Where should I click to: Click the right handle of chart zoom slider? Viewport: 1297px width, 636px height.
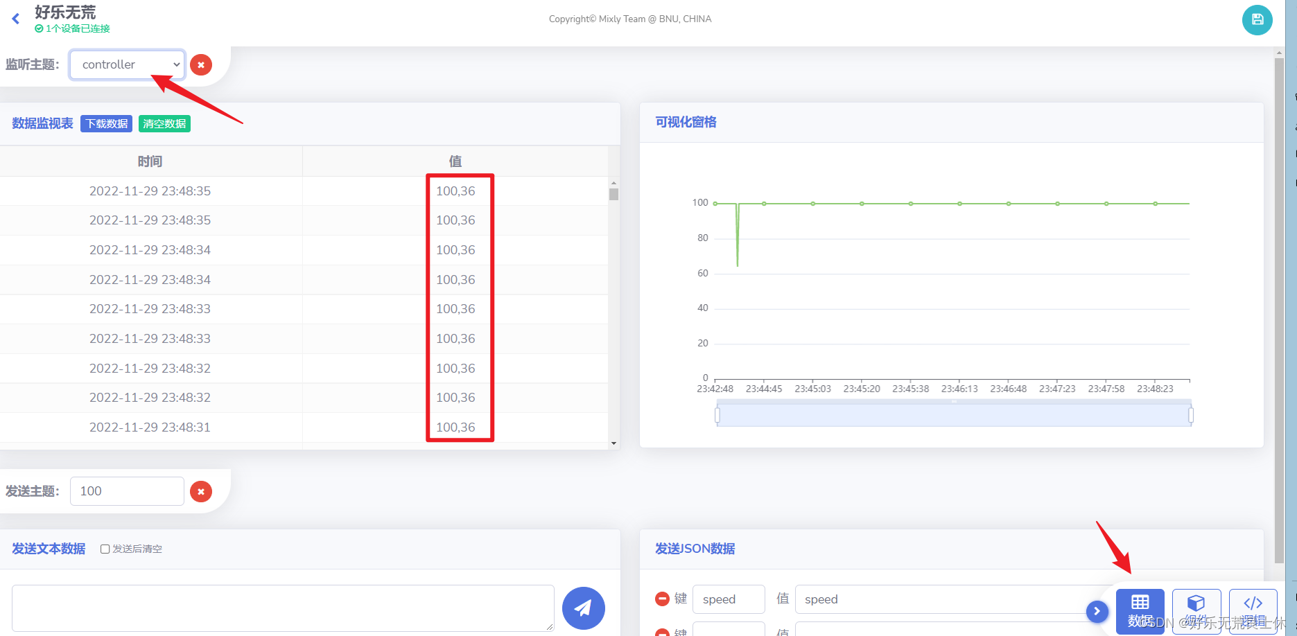[1191, 415]
